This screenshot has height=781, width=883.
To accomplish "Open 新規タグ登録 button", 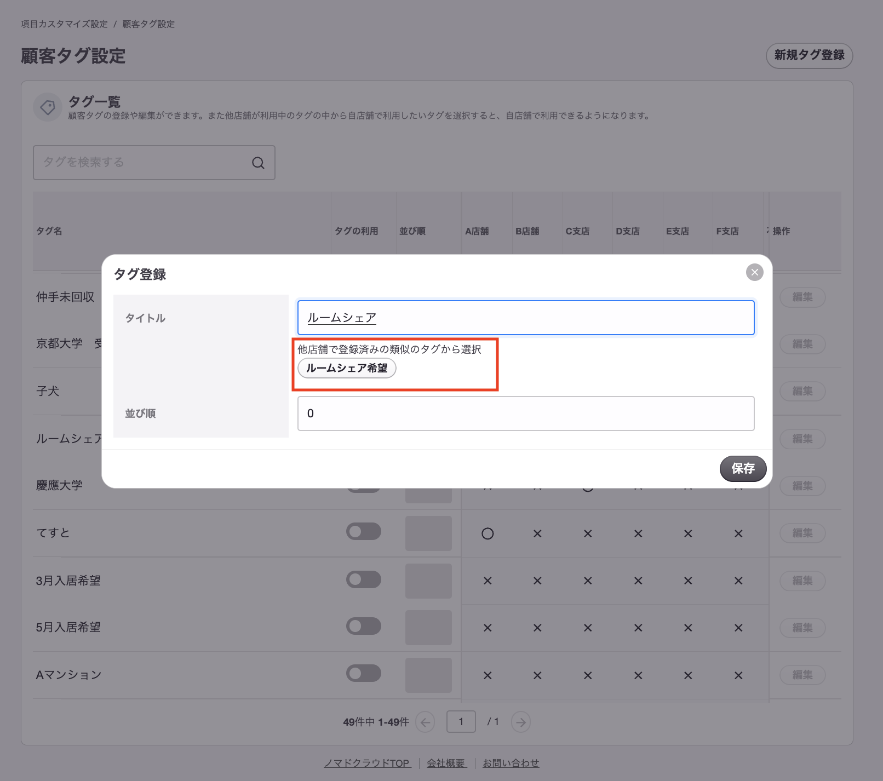I will (x=809, y=55).
